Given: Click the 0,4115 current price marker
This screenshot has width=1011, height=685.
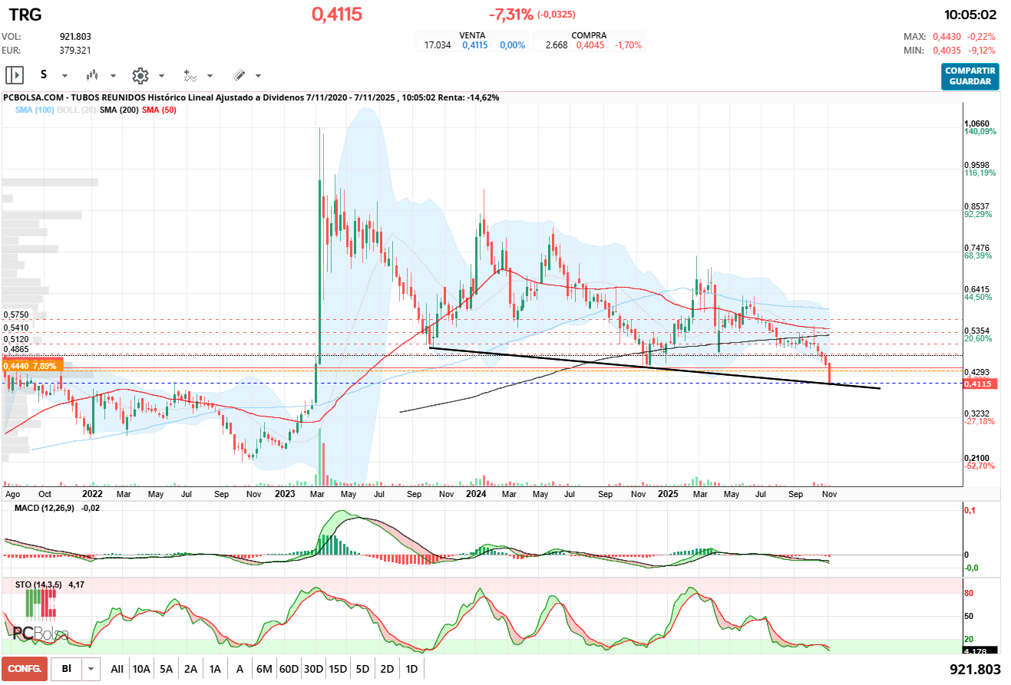Looking at the screenshot, I should click(x=979, y=384).
